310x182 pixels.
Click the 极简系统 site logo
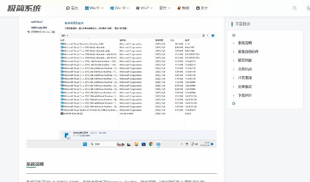[x=24, y=8]
